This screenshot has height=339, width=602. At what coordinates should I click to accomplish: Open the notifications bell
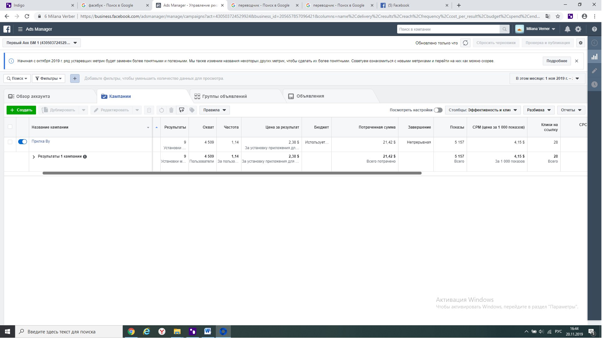[568, 29]
